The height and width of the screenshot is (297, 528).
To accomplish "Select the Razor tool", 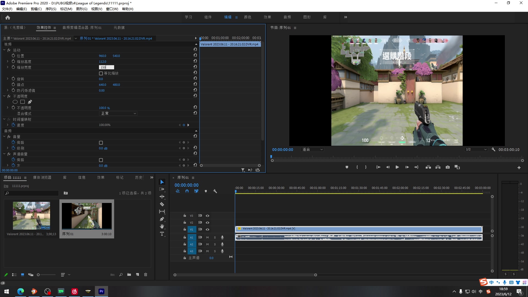I will pos(162,204).
